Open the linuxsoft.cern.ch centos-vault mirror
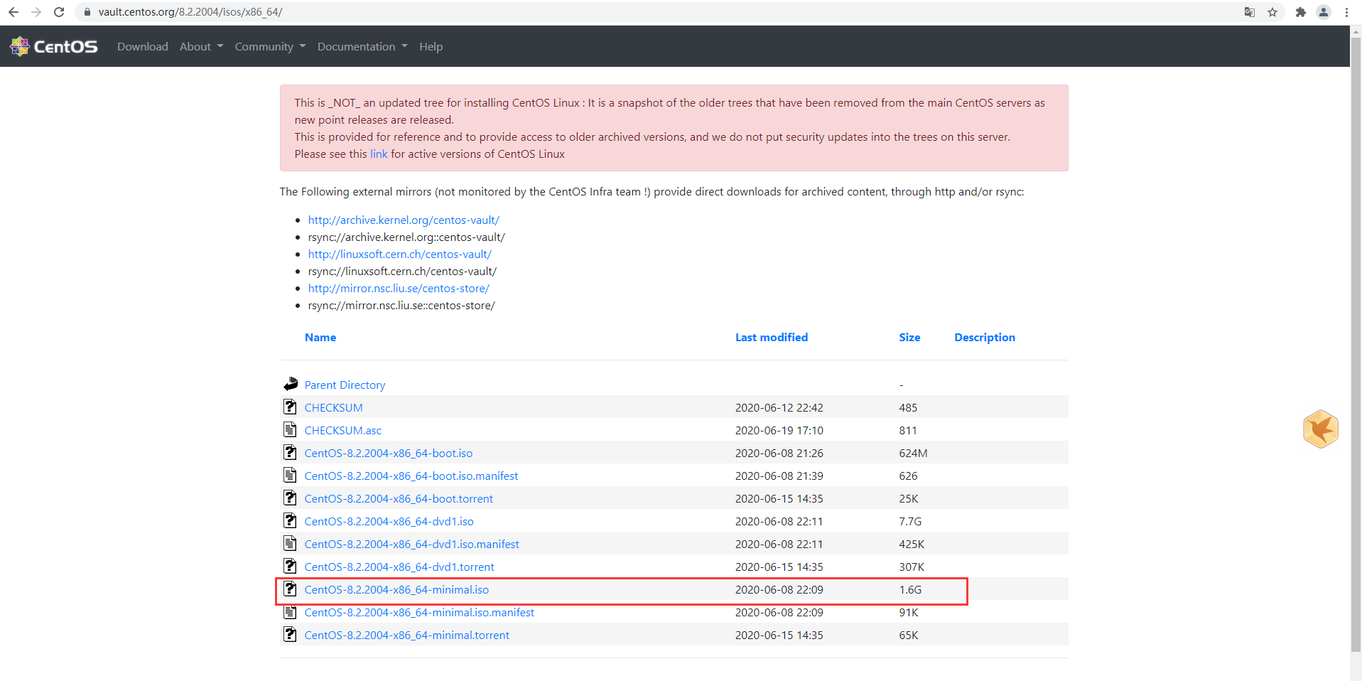 pyautogui.click(x=400, y=254)
